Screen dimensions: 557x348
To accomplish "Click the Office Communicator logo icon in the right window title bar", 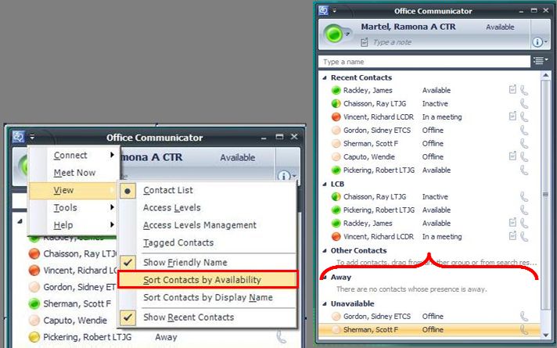I will (323, 10).
